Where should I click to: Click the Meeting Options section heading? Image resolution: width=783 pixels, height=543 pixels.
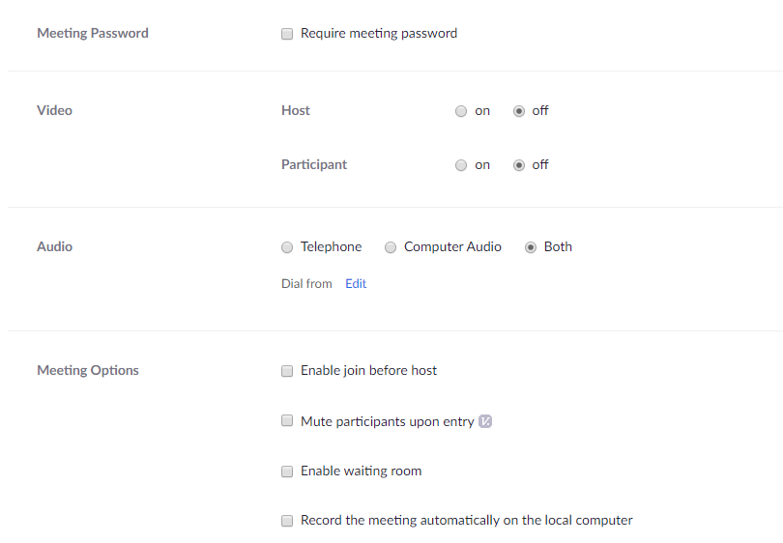tap(88, 370)
